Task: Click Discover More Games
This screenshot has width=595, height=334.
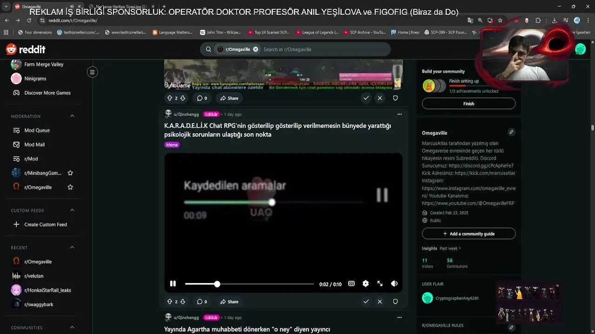Action: point(47,93)
